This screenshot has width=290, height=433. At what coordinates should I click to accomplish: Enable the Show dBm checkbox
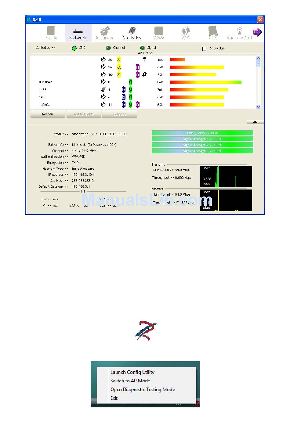205,49
